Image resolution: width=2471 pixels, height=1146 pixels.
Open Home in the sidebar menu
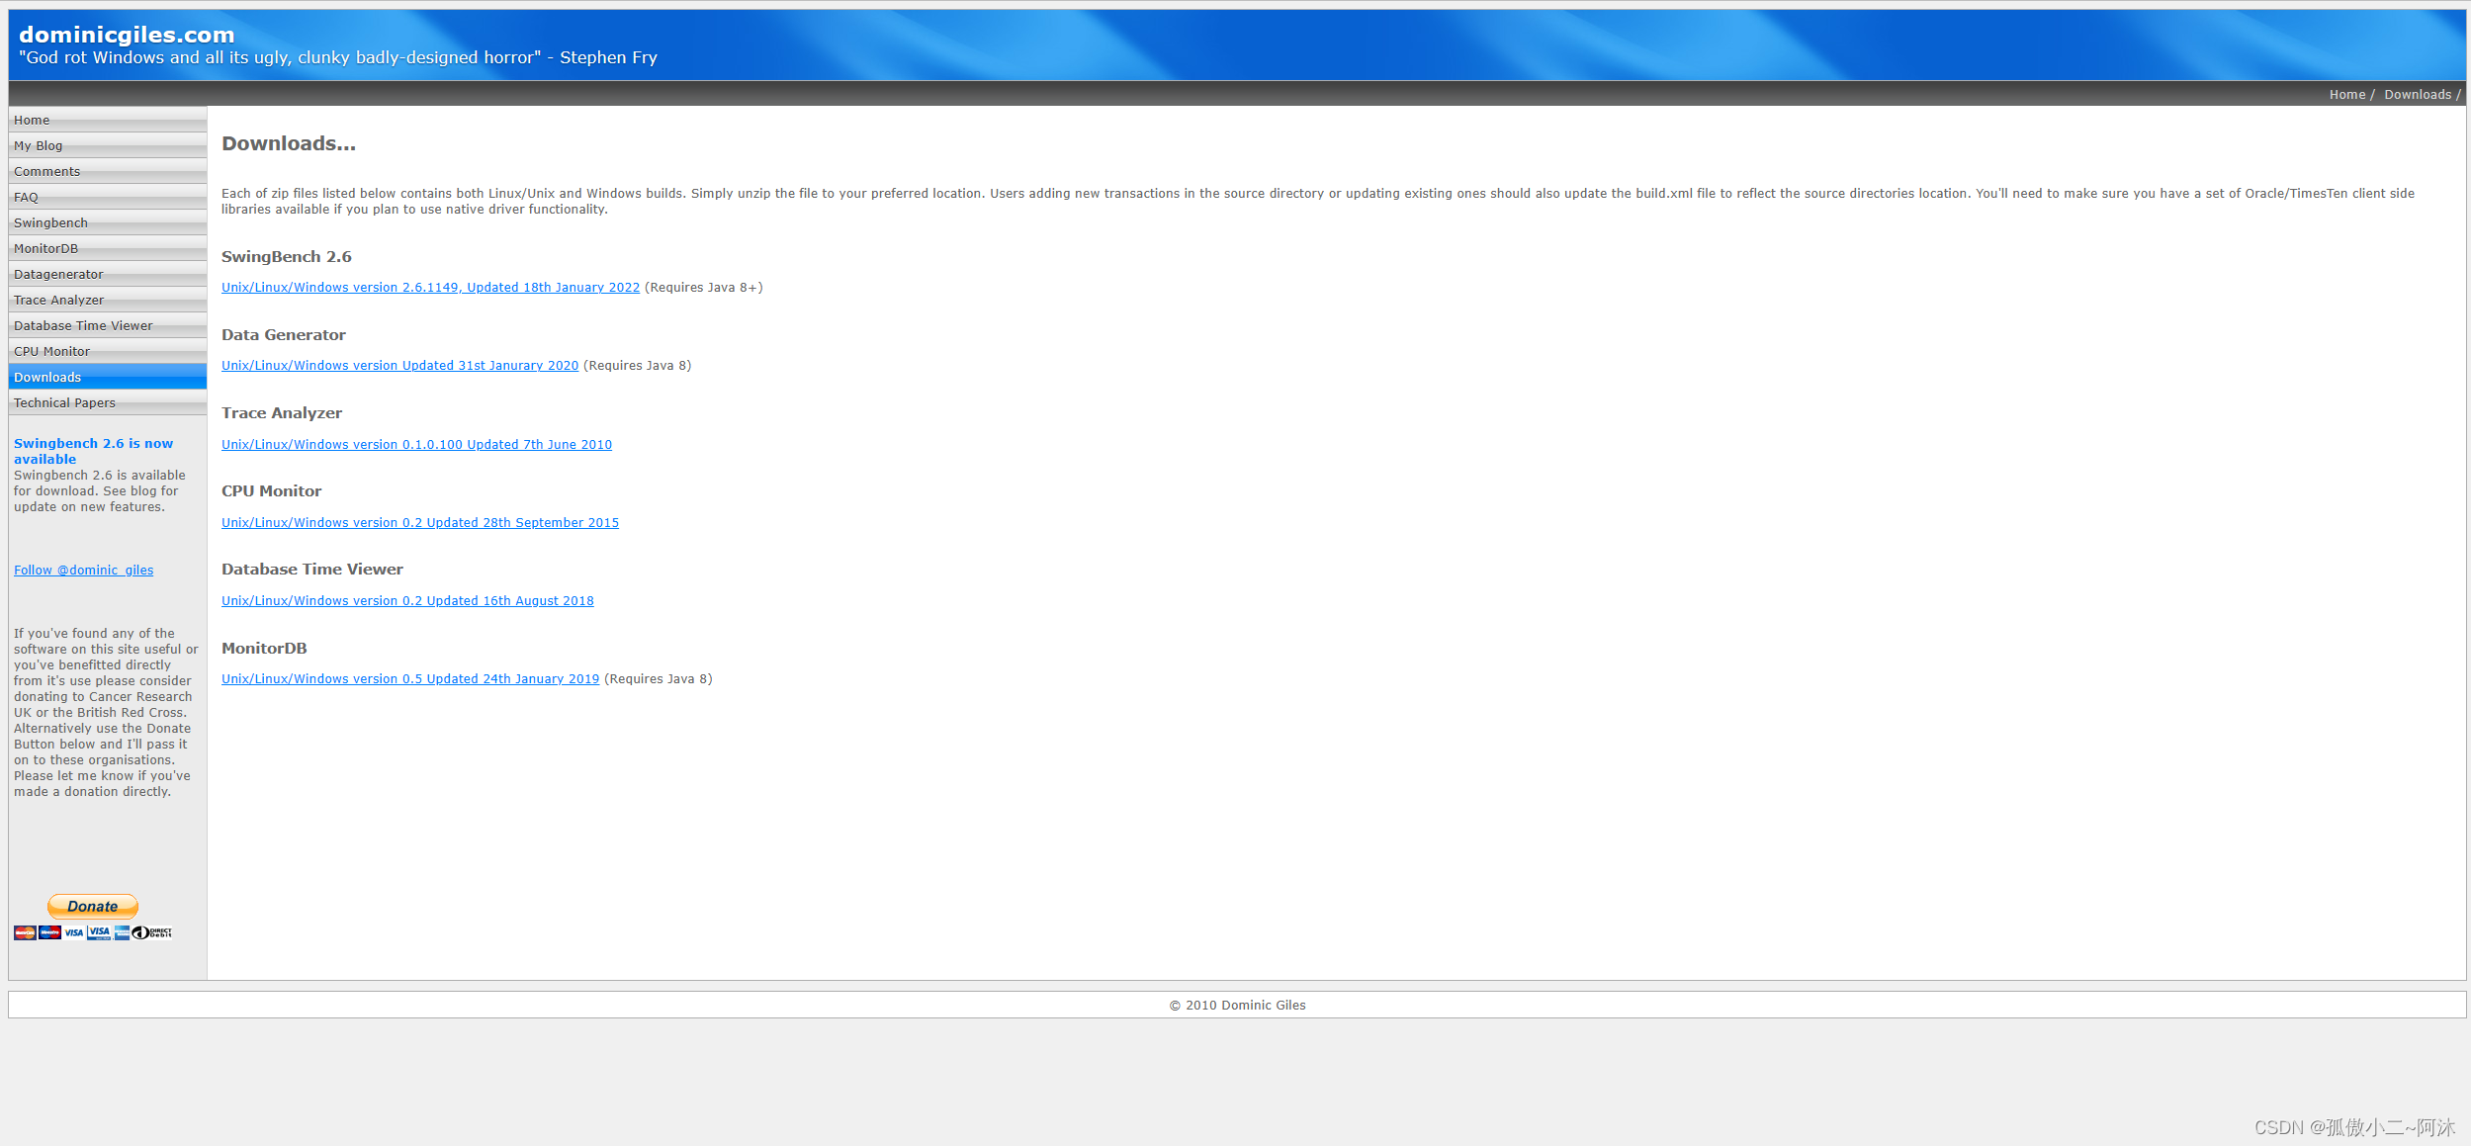32,120
